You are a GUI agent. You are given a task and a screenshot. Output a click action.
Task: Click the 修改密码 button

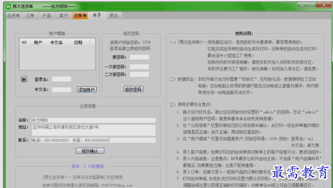[x=133, y=89]
